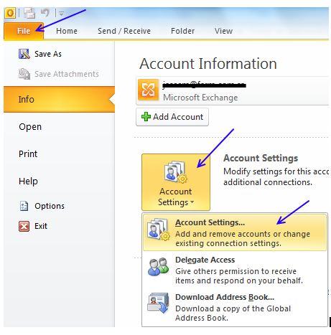331x335 pixels.
Task: Click the Save As icon in sidebar
Action: (x=24, y=54)
